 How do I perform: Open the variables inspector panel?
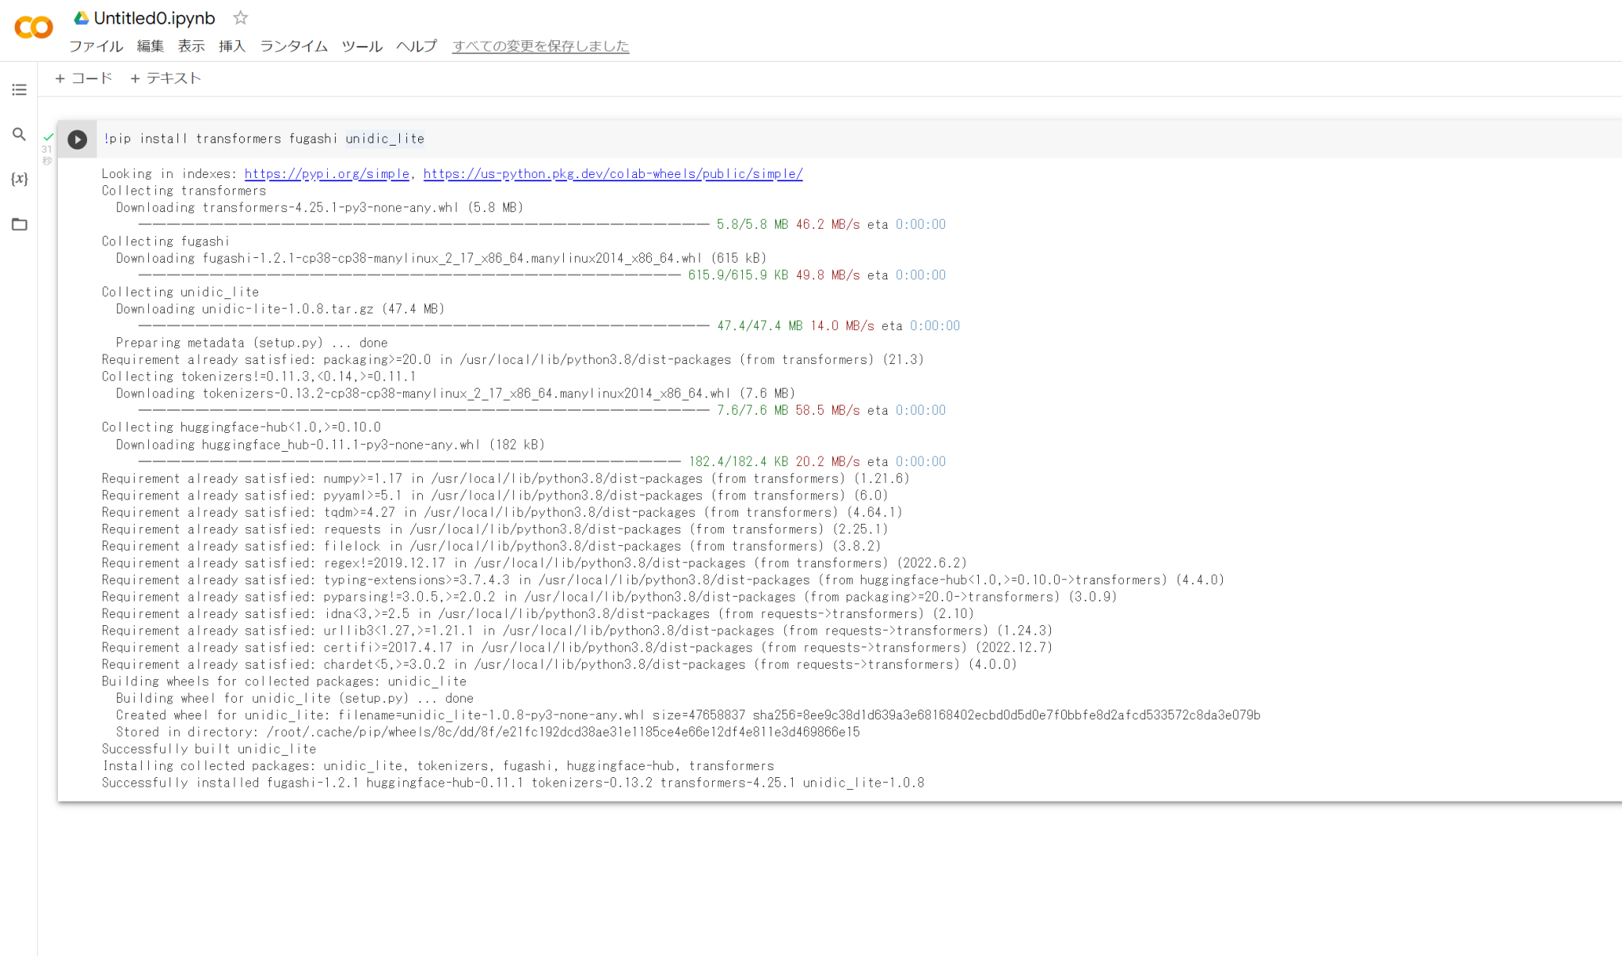pyautogui.click(x=19, y=179)
